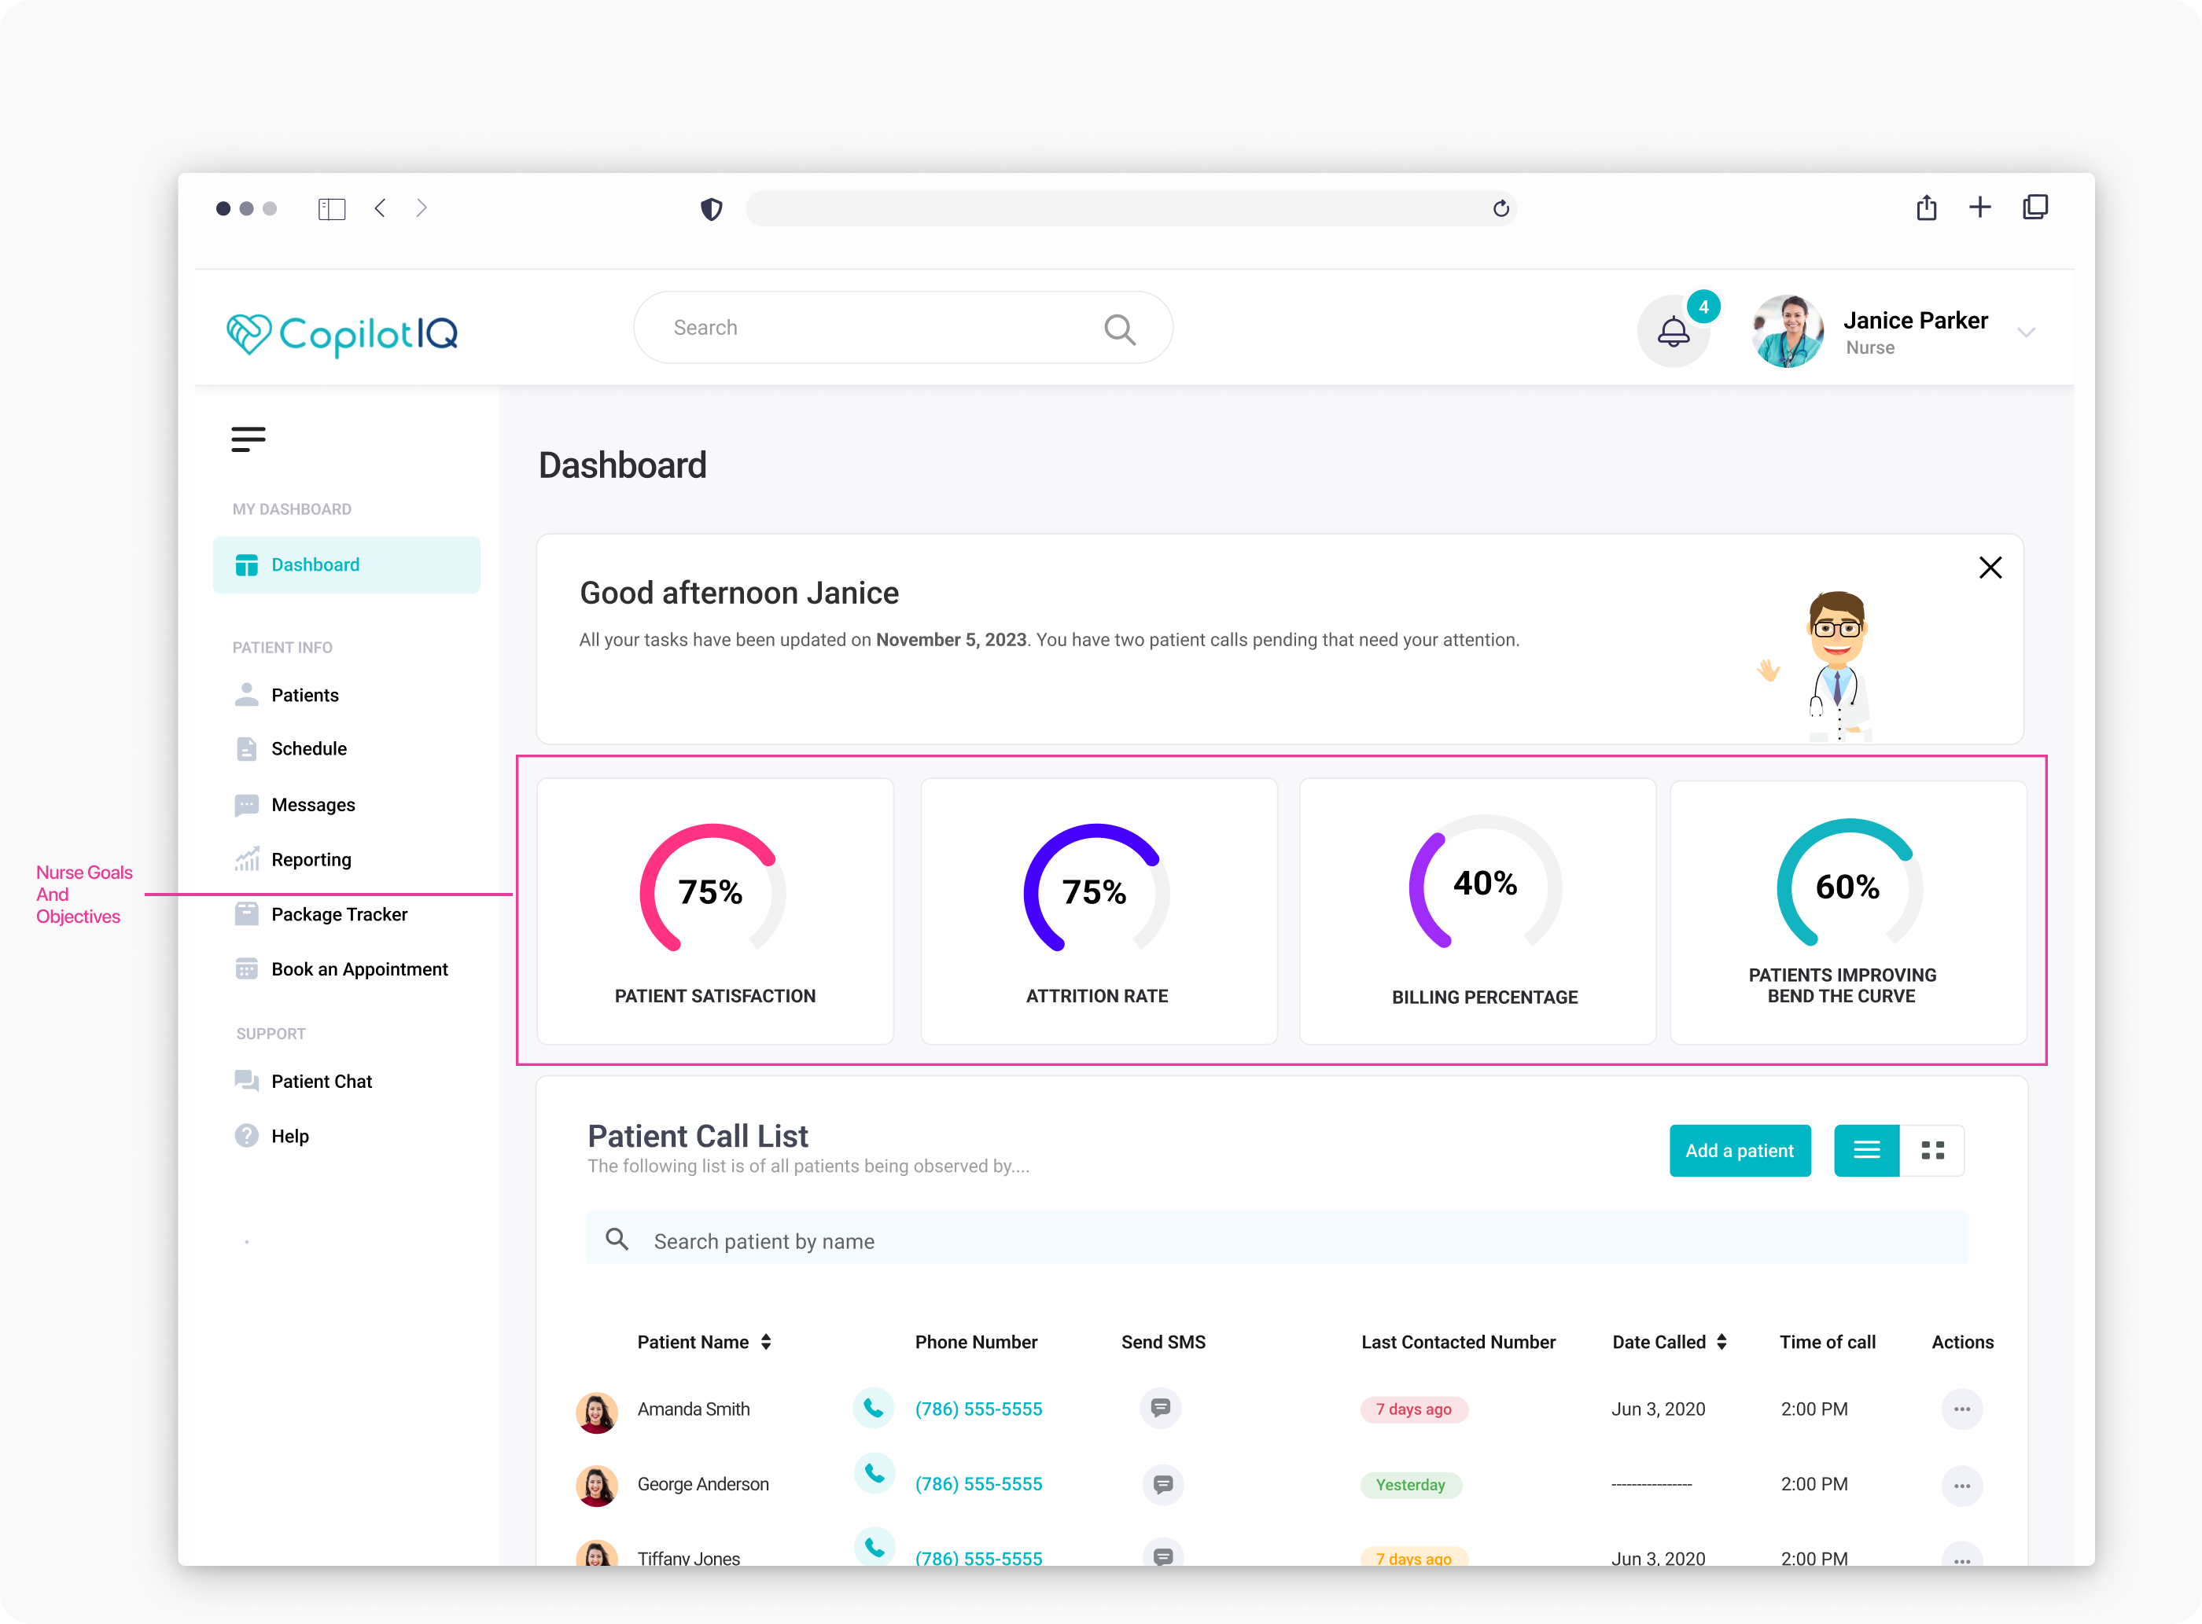Sort table by Patient Name
The image size is (2202, 1624).
[x=765, y=1342]
